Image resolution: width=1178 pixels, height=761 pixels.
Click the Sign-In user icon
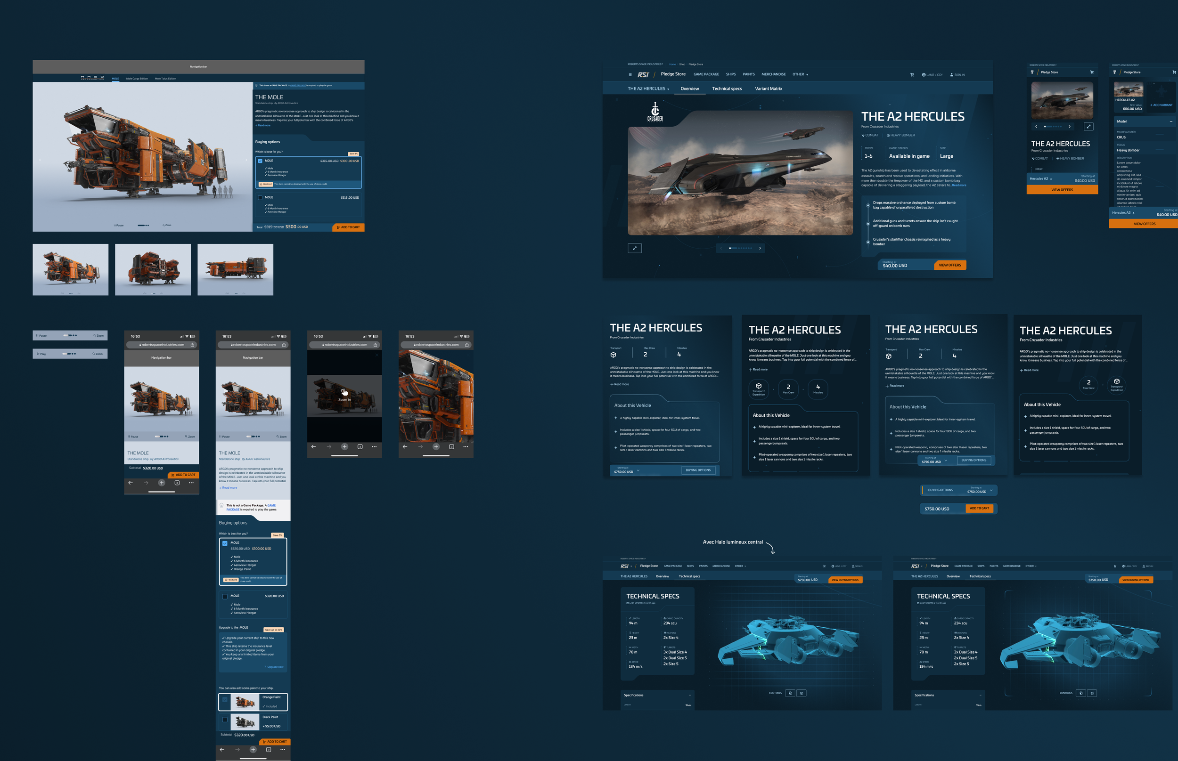[952, 74]
